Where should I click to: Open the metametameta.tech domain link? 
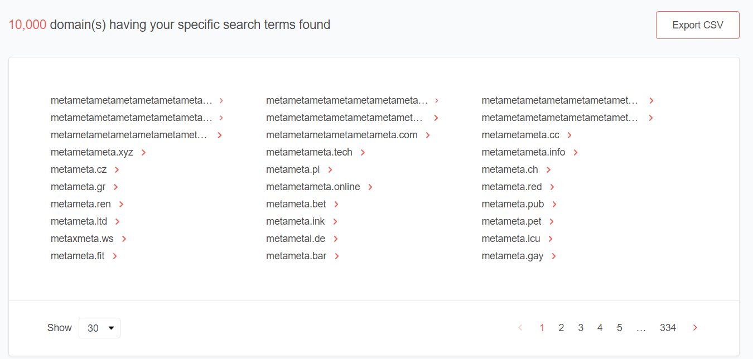point(309,152)
